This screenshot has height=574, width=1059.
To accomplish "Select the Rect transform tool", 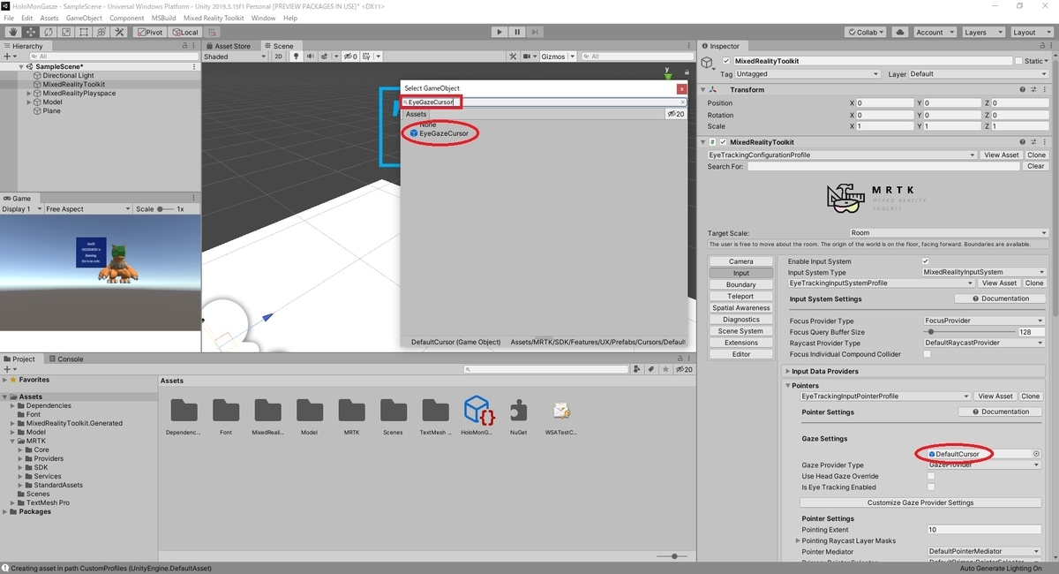I will (x=84, y=32).
